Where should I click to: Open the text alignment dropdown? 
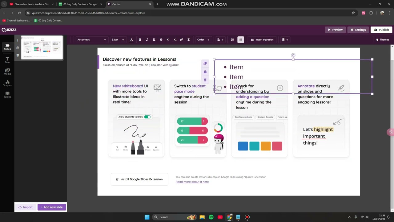click(220, 39)
